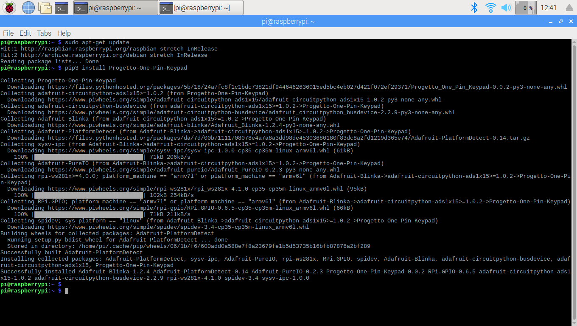Maximize the terminal window

point(561,21)
